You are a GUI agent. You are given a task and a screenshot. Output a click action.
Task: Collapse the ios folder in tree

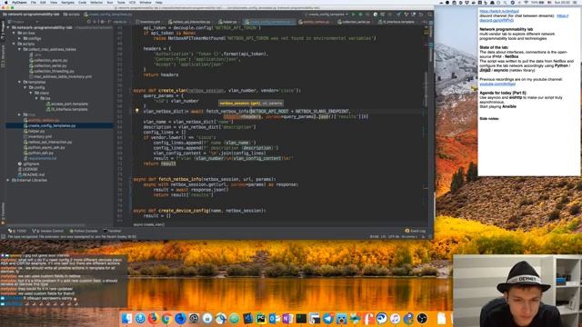(x=36, y=99)
